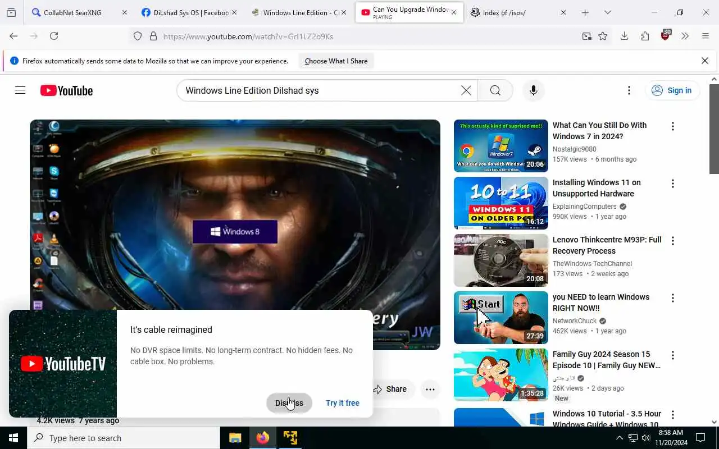Open a new browser tab
The width and height of the screenshot is (719, 449).
click(x=585, y=12)
